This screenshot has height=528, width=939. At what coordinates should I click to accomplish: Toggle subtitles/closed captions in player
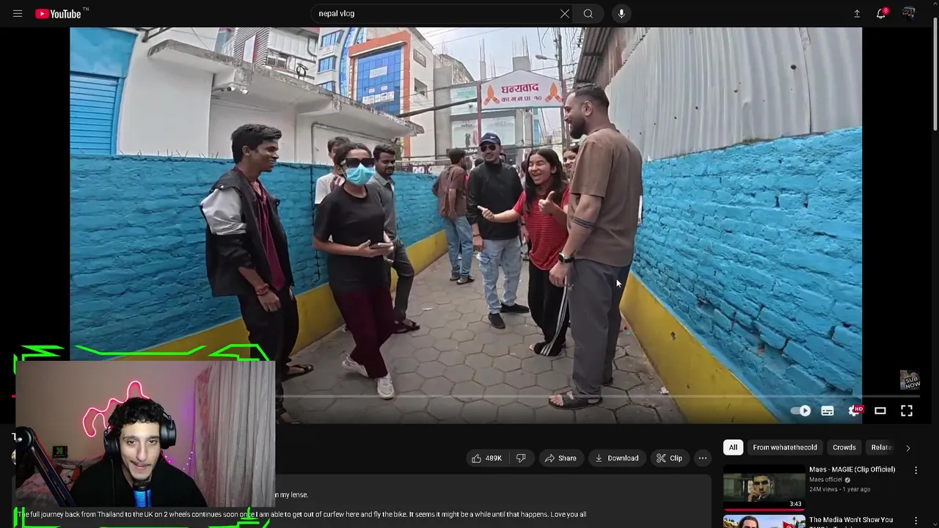pyautogui.click(x=827, y=411)
